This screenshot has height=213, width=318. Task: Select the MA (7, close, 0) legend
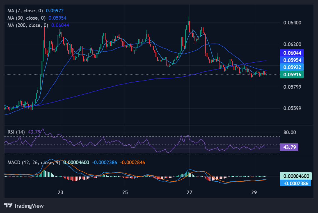tap(26, 11)
